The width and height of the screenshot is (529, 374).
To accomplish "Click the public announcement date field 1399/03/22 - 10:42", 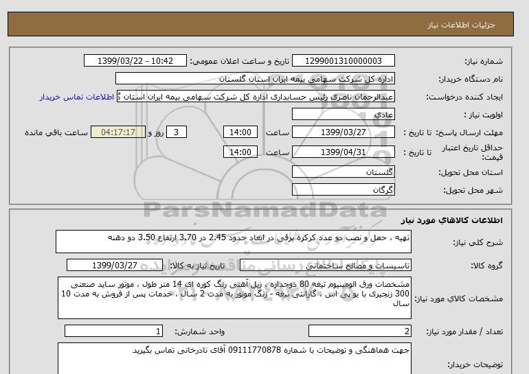I will (x=135, y=60).
